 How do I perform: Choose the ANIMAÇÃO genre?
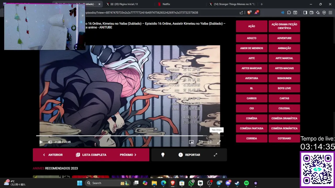[x=284, y=48]
